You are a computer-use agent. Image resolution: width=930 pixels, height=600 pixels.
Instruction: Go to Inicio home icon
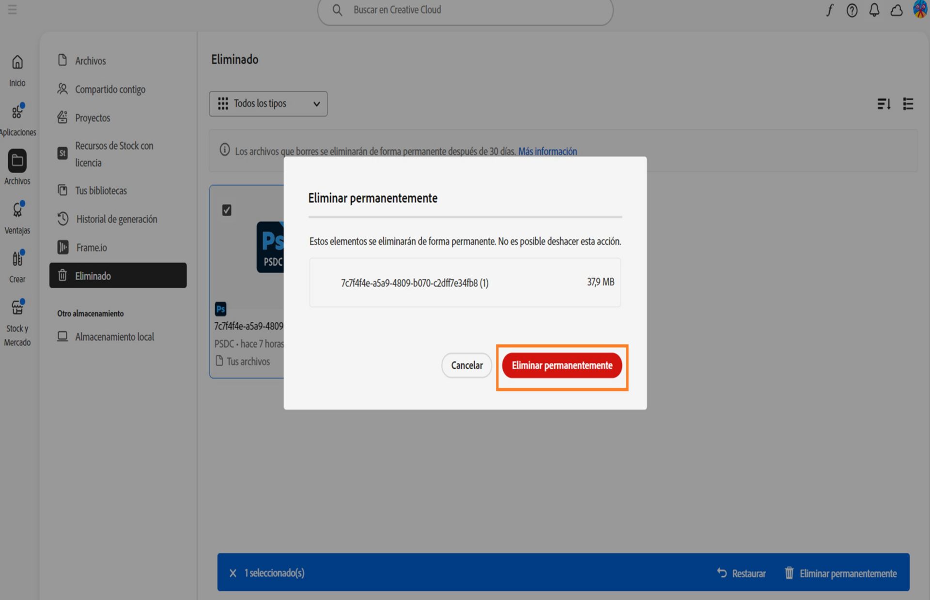tap(17, 71)
